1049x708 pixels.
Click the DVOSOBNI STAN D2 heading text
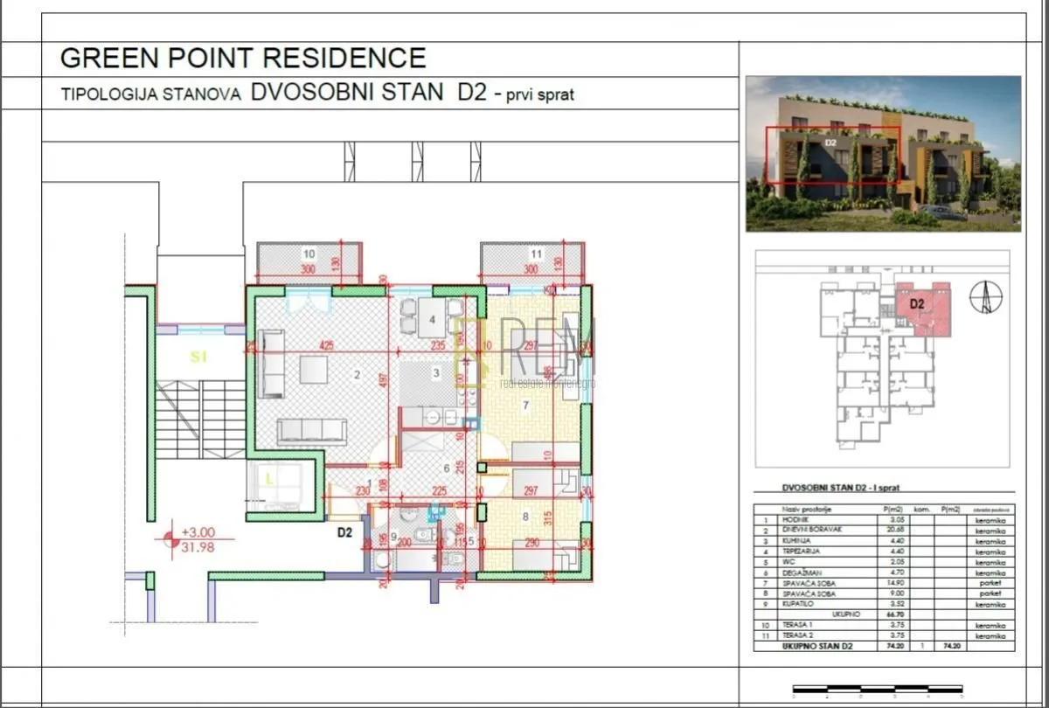[x=368, y=92]
